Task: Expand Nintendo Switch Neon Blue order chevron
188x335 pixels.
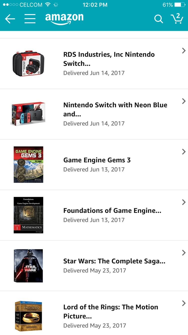Action: click(x=184, y=101)
